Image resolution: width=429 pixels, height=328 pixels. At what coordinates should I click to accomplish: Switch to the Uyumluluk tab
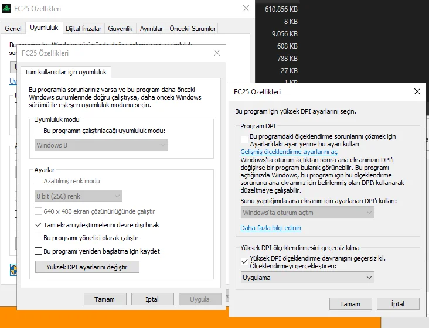tap(44, 28)
